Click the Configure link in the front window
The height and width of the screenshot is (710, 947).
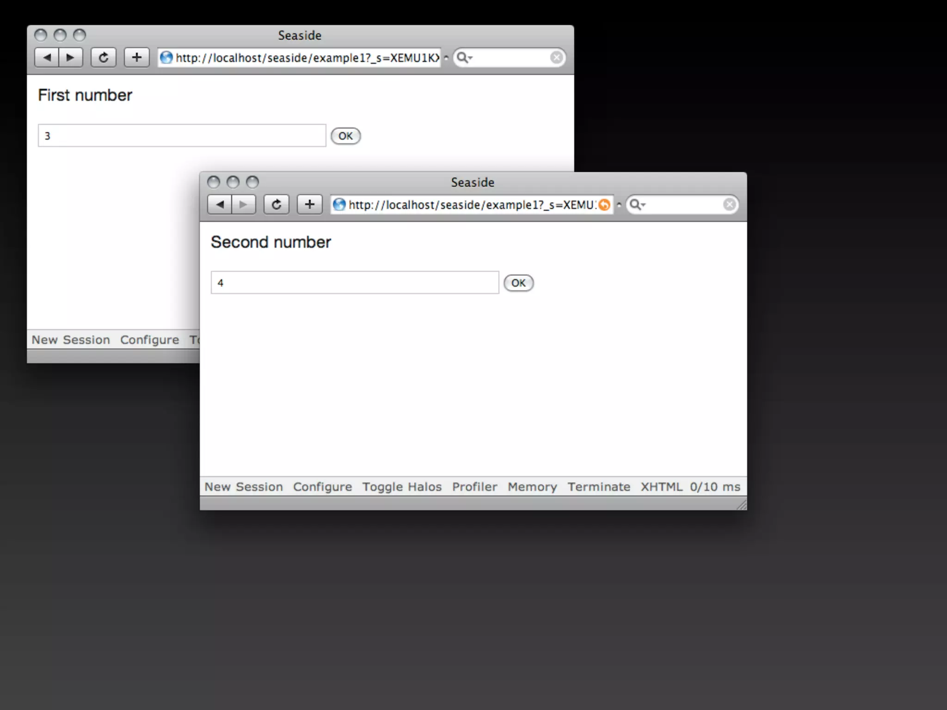(x=322, y=487)
